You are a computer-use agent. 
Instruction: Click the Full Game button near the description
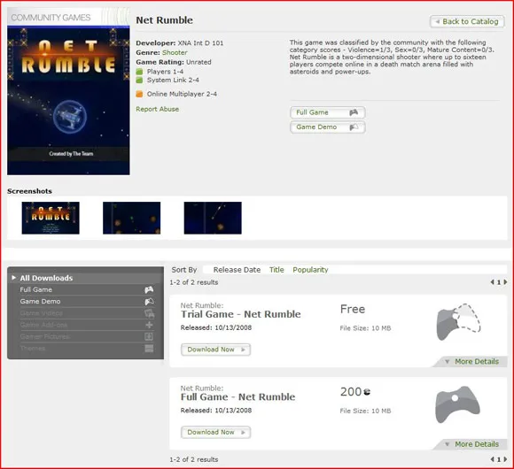pyautogui.click(x=328, y=112)
